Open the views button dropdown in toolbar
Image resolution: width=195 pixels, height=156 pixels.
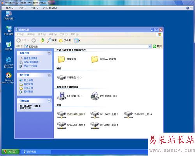tap(77, 41)
